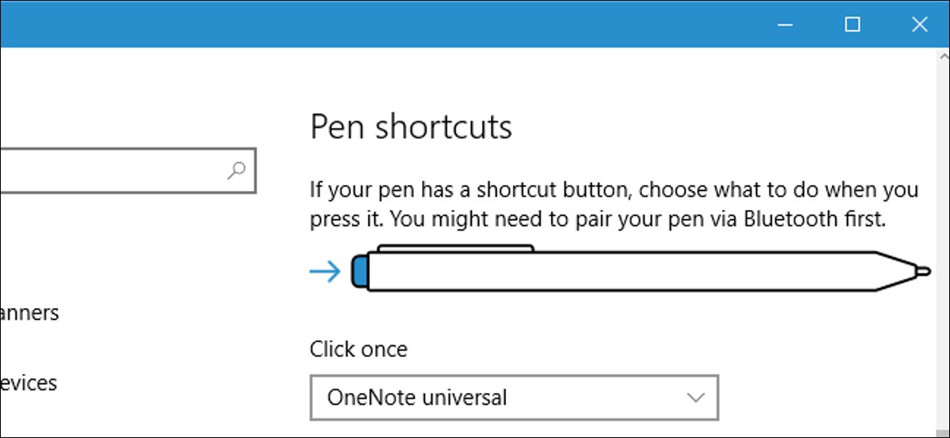950x438 pixels.
Task: Click the text 'If your pen has a shortcut button'
Action: pos(471,191)
